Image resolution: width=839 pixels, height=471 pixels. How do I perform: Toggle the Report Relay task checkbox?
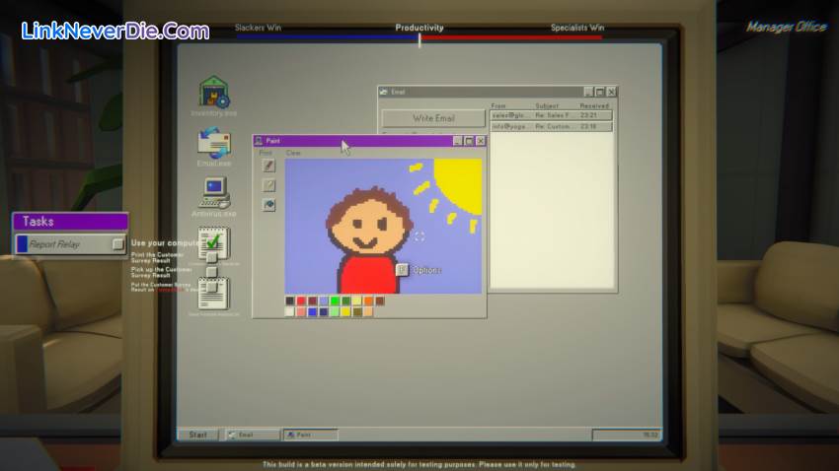pos(117,243)
